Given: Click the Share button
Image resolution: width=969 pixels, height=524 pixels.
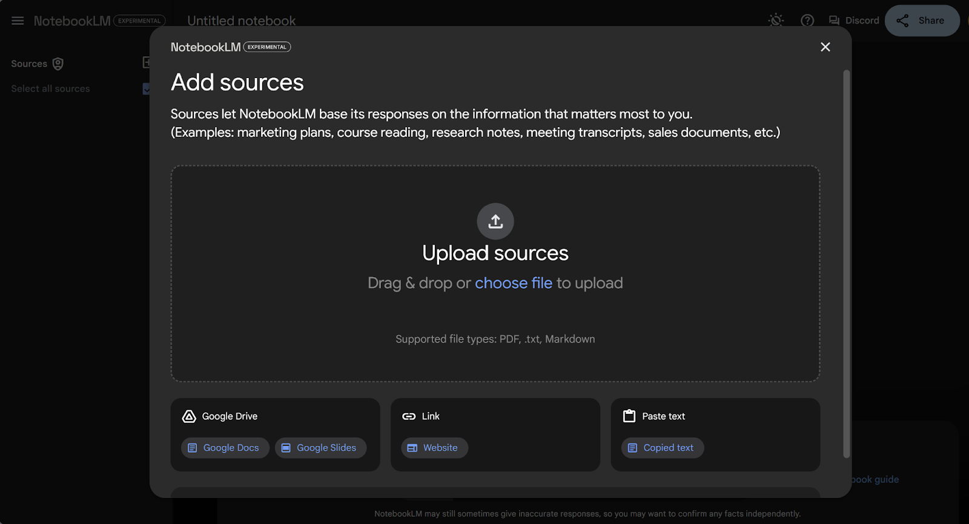Looking at the screenshot, I should click(x=922, y=21).
